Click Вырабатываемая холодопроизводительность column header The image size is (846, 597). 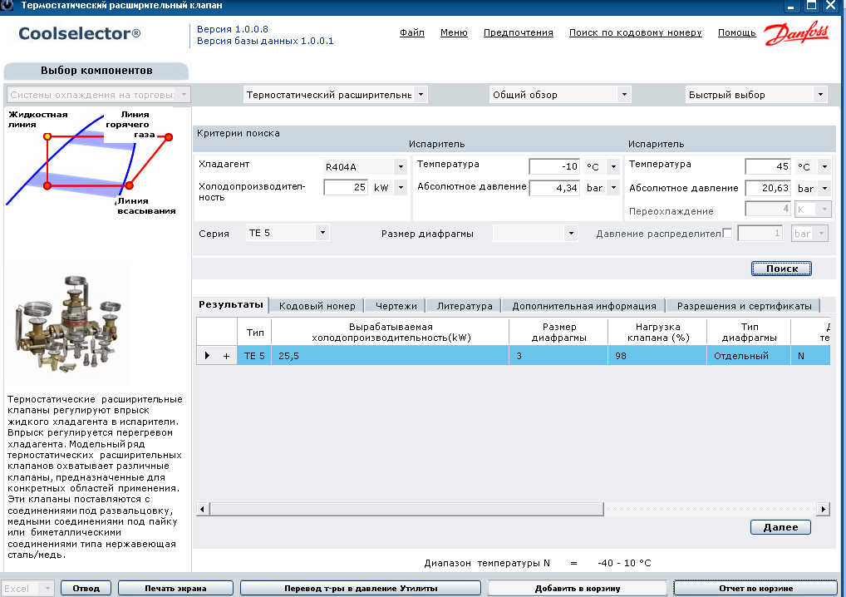point(391,332)
